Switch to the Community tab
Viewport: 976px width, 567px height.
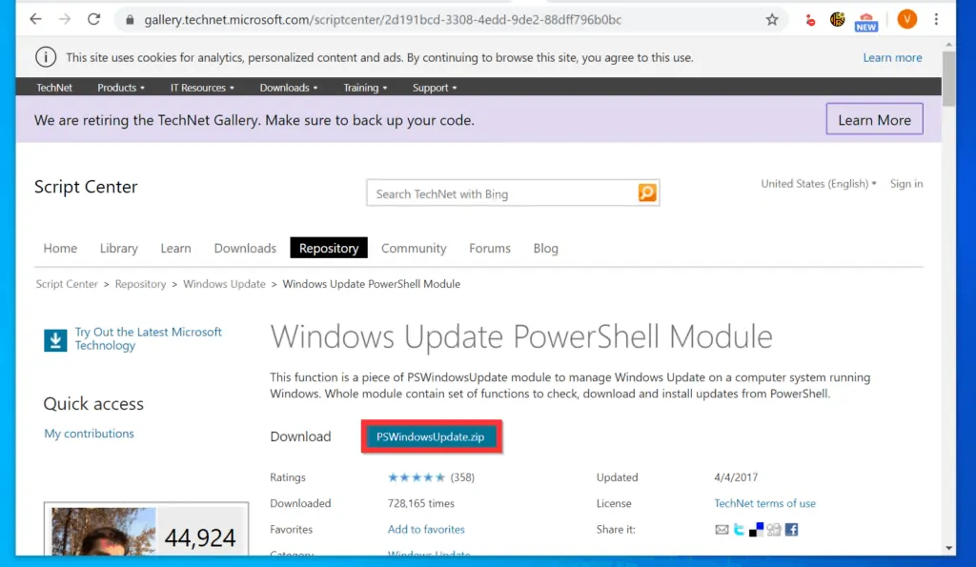pyautogui.click(x=414, y=248)
